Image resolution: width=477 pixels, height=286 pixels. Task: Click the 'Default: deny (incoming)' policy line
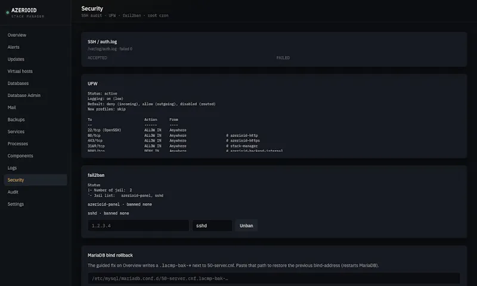[151, 104]
